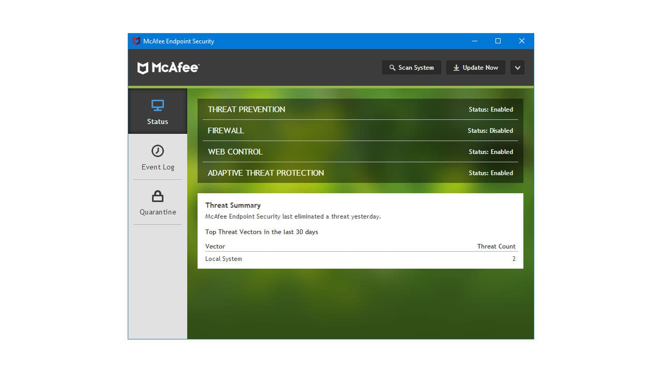Click the McAfee shield logo
This screenshot has height=372, width=662.
click(143, 67)
